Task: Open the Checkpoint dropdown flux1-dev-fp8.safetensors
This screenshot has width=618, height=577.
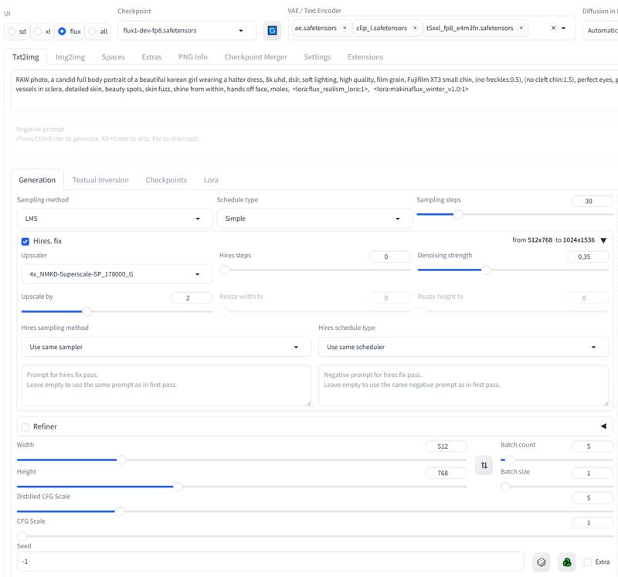Action: point(187,30)
